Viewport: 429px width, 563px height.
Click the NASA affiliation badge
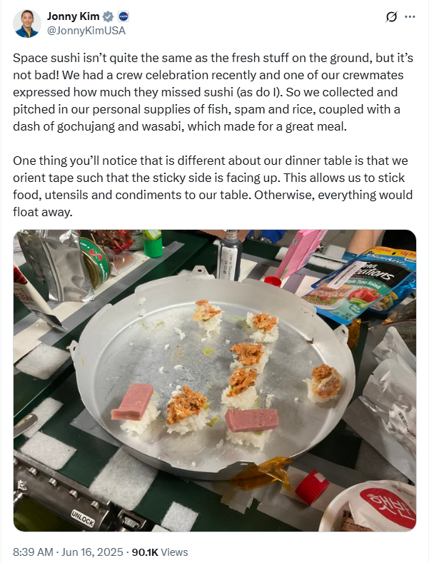[123, 16]
